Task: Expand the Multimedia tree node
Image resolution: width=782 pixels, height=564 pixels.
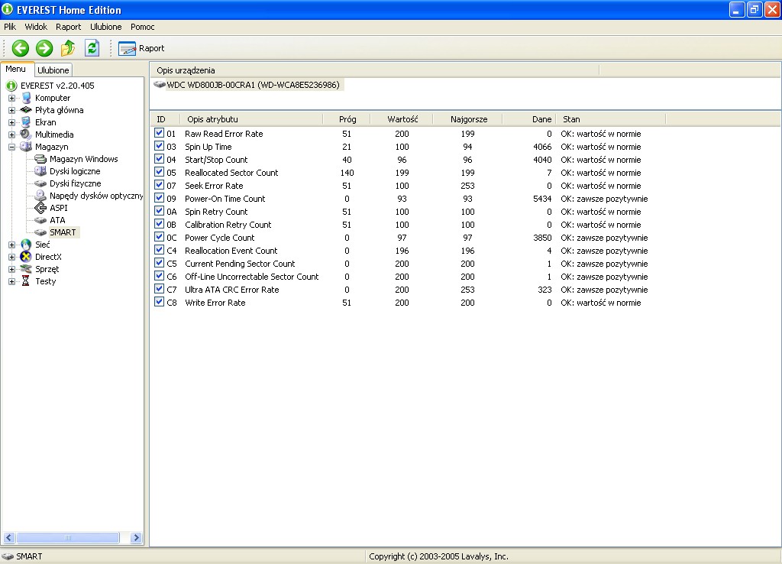Action: point(12,135)
